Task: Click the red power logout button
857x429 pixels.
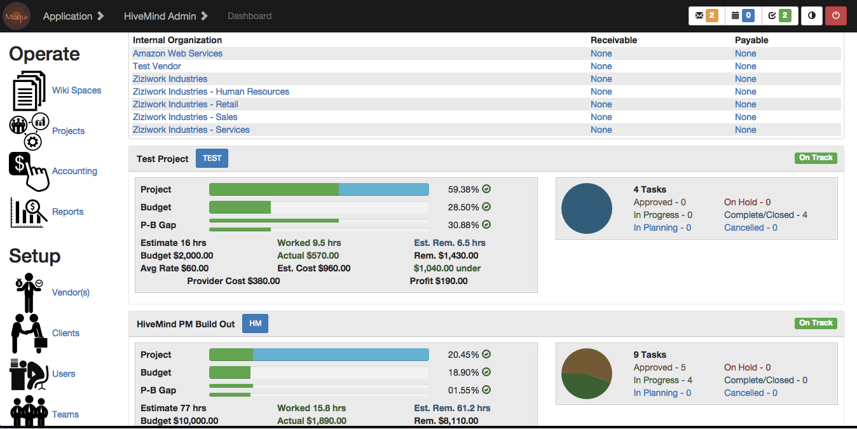Action: click(x=835, y=16)
